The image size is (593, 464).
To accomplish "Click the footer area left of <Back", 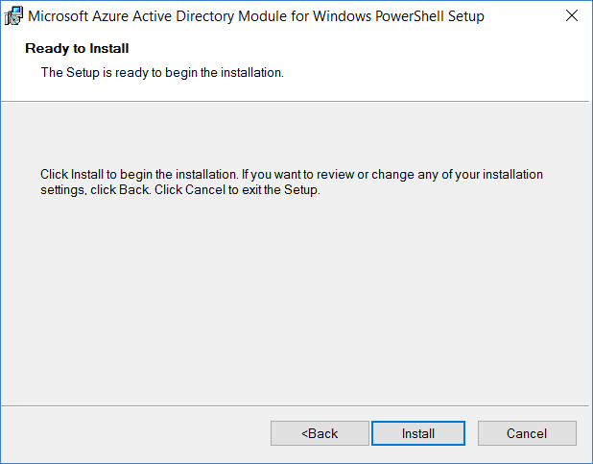I will (135, 433).
